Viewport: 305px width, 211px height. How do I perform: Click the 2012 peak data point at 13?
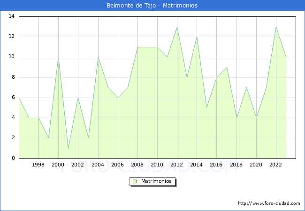tap(177, 27)
